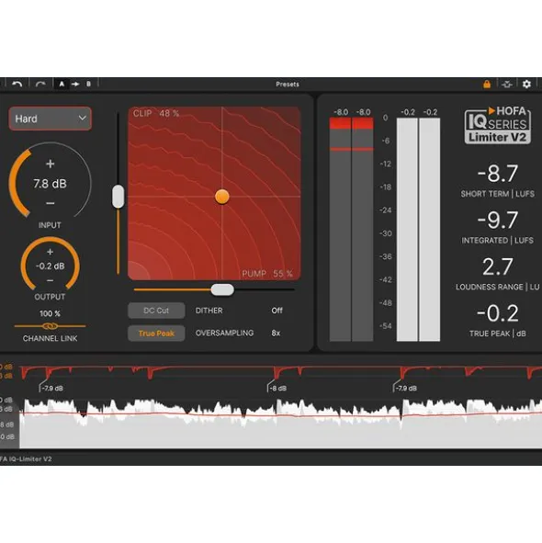542x543 pixels.
Task: Click the left -0.2 output level meter
Action: [407, 230]
